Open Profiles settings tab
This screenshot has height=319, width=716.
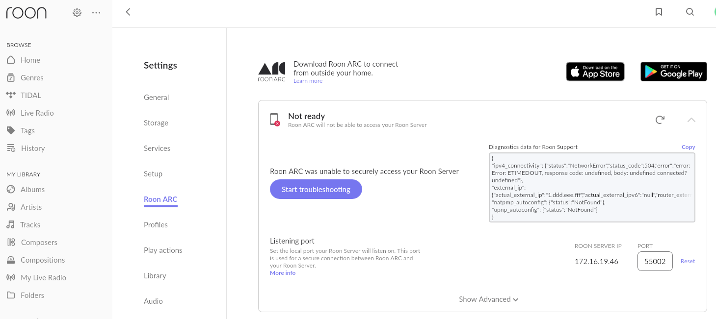click(156, 224)
